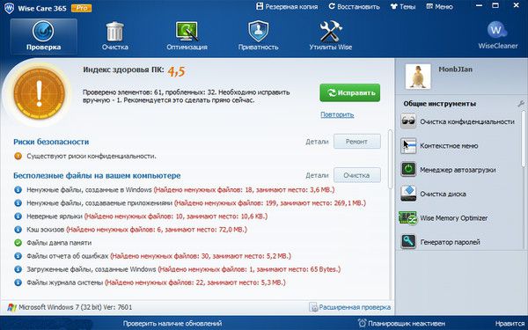Go to the Приватность tab
528x330 pixels.
258,36
